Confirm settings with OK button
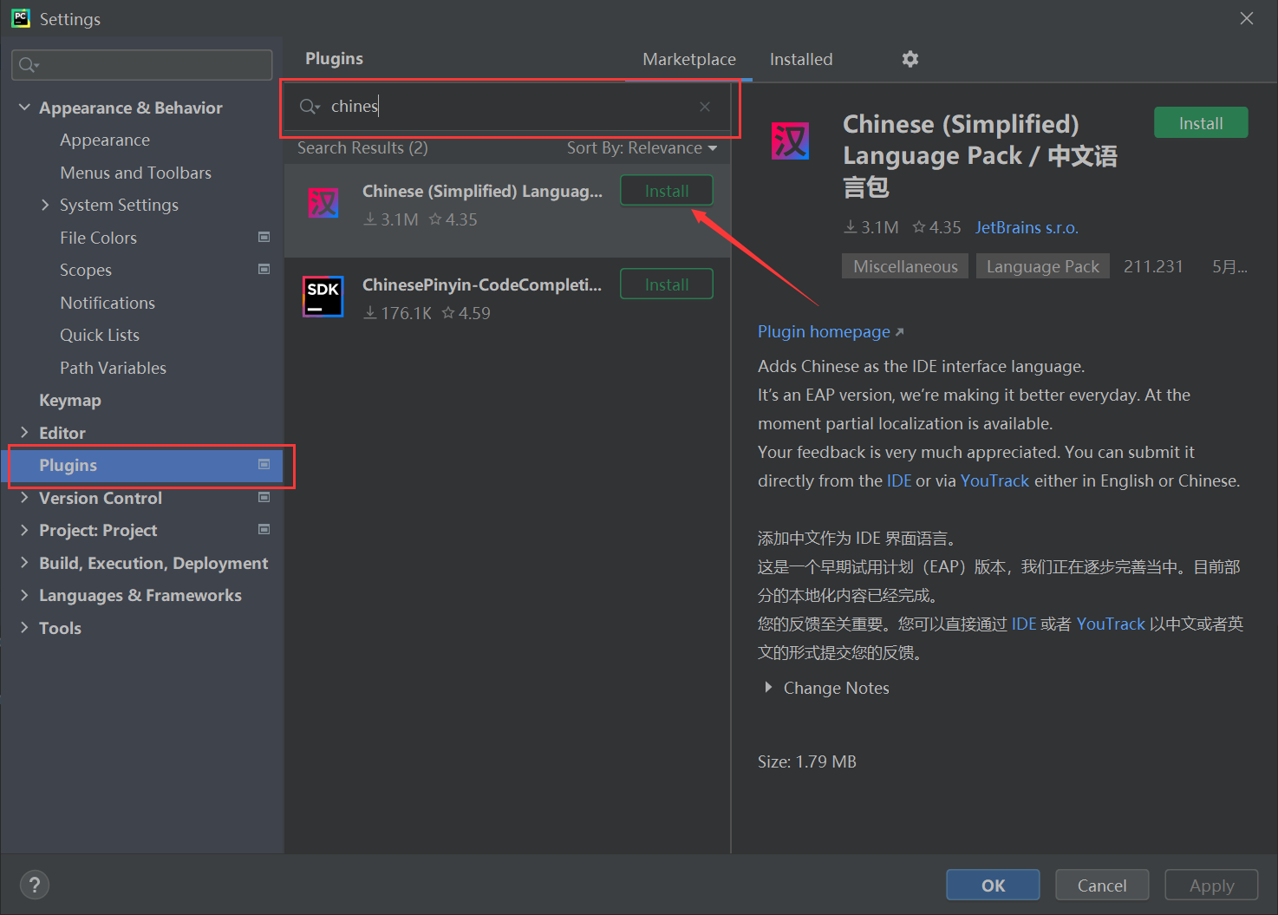This screenshot has width=1278, height=915. point(993,885)
